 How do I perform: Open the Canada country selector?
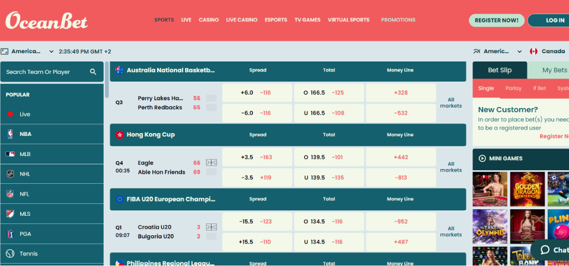[x=547, y=51]
